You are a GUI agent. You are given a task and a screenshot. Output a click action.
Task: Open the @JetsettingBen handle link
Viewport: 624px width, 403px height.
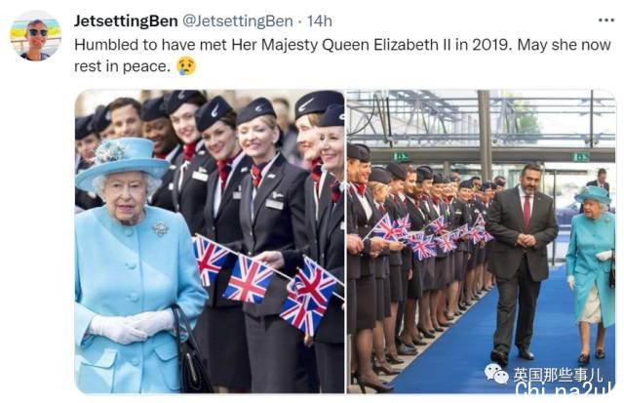[238, 21]
